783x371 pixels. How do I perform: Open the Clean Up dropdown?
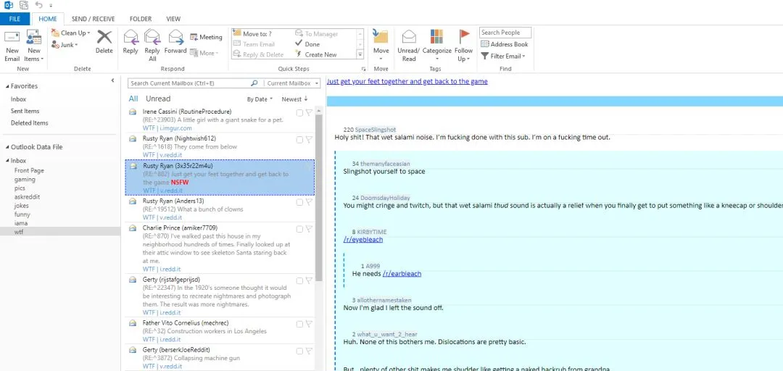(x=70, y=33)
